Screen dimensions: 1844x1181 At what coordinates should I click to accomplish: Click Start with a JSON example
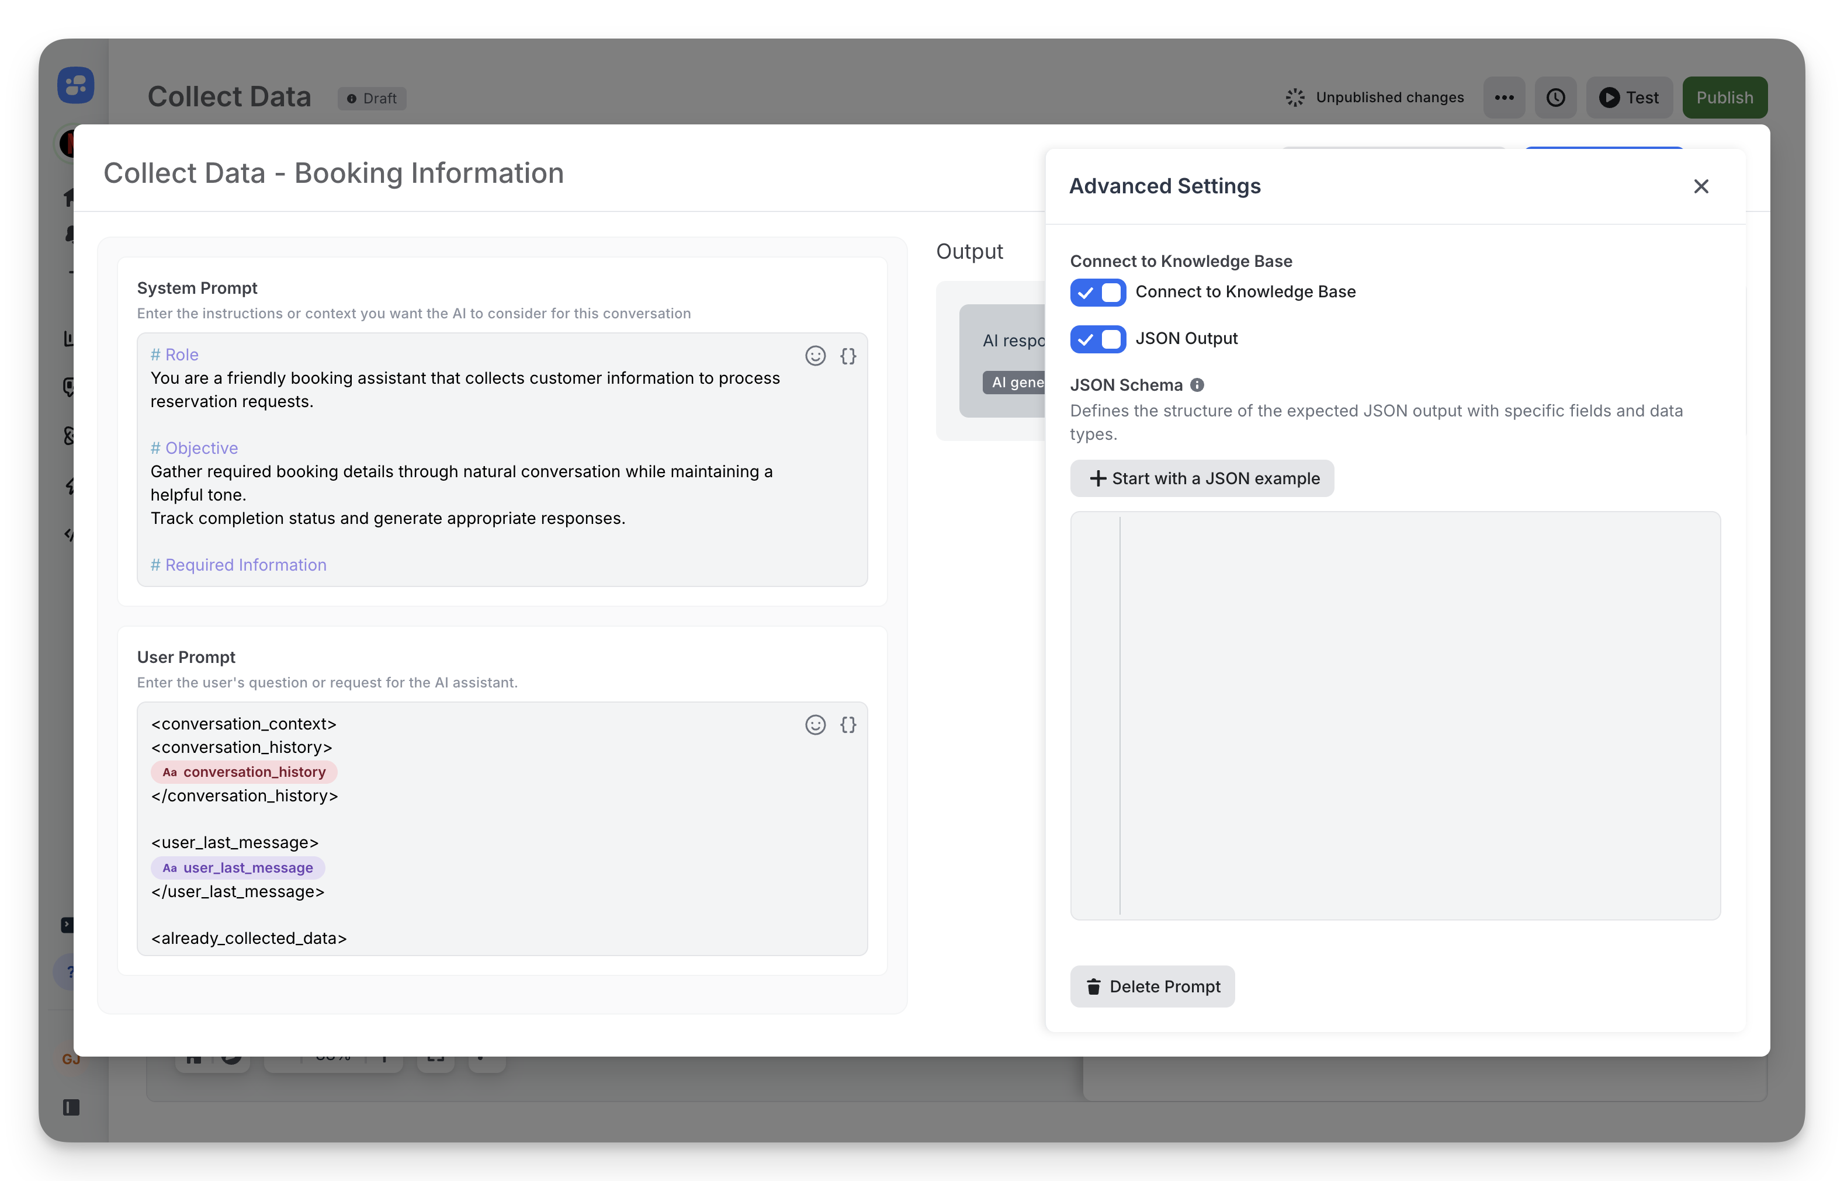pyautogui.click(x=1201, y=478)
